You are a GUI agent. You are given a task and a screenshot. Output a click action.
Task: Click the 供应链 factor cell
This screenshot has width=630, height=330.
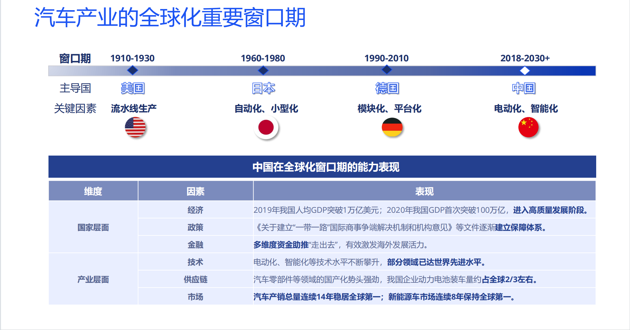pos(195,279)
